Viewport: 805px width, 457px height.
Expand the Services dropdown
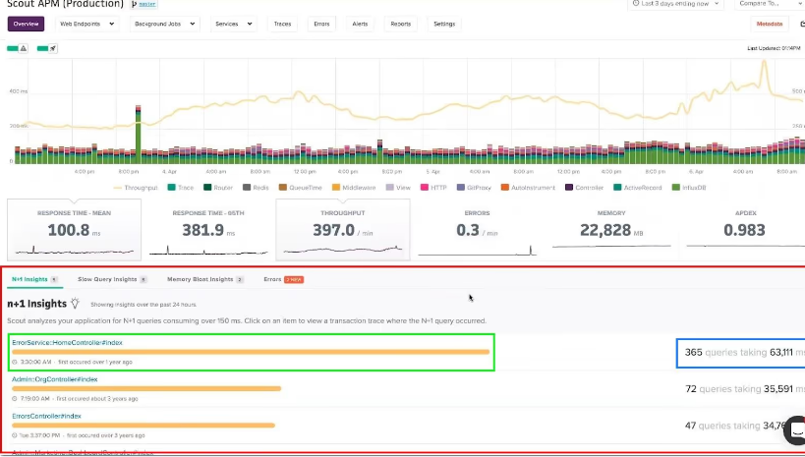pos(234,24)
